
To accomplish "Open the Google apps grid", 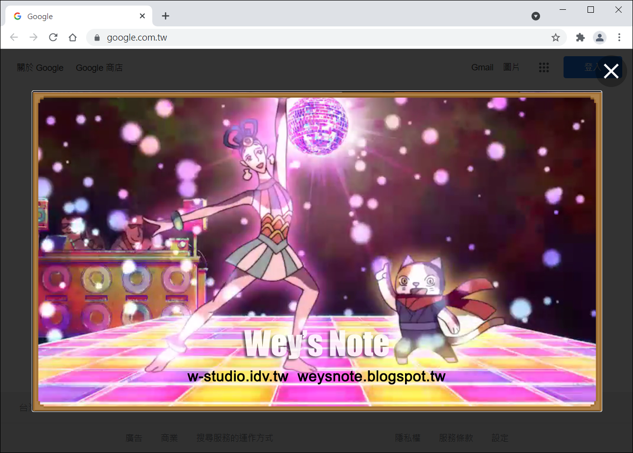I will (x=544, y=67).
